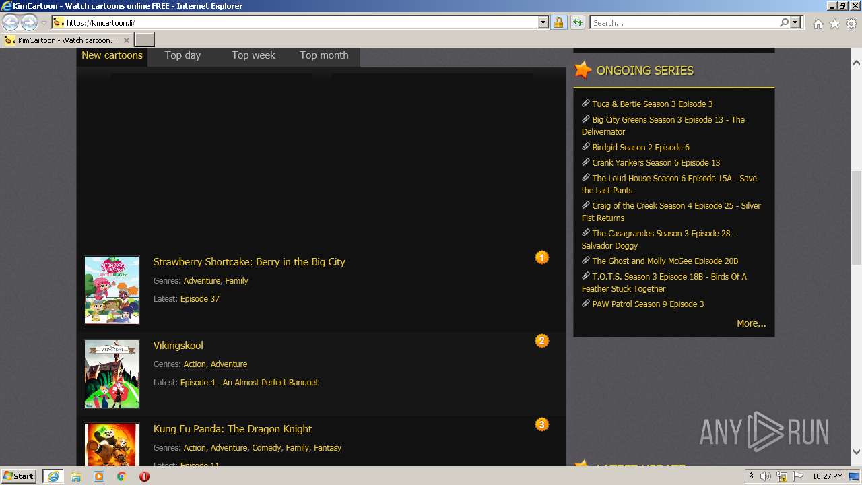The height and width of the screenshot is (485, 862).
Task: Open a new blank tab
Action: click(x=145, y=40)
